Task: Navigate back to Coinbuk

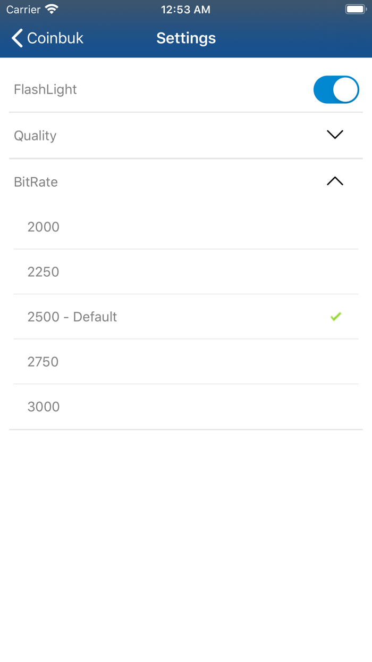Action: (47, 38)
